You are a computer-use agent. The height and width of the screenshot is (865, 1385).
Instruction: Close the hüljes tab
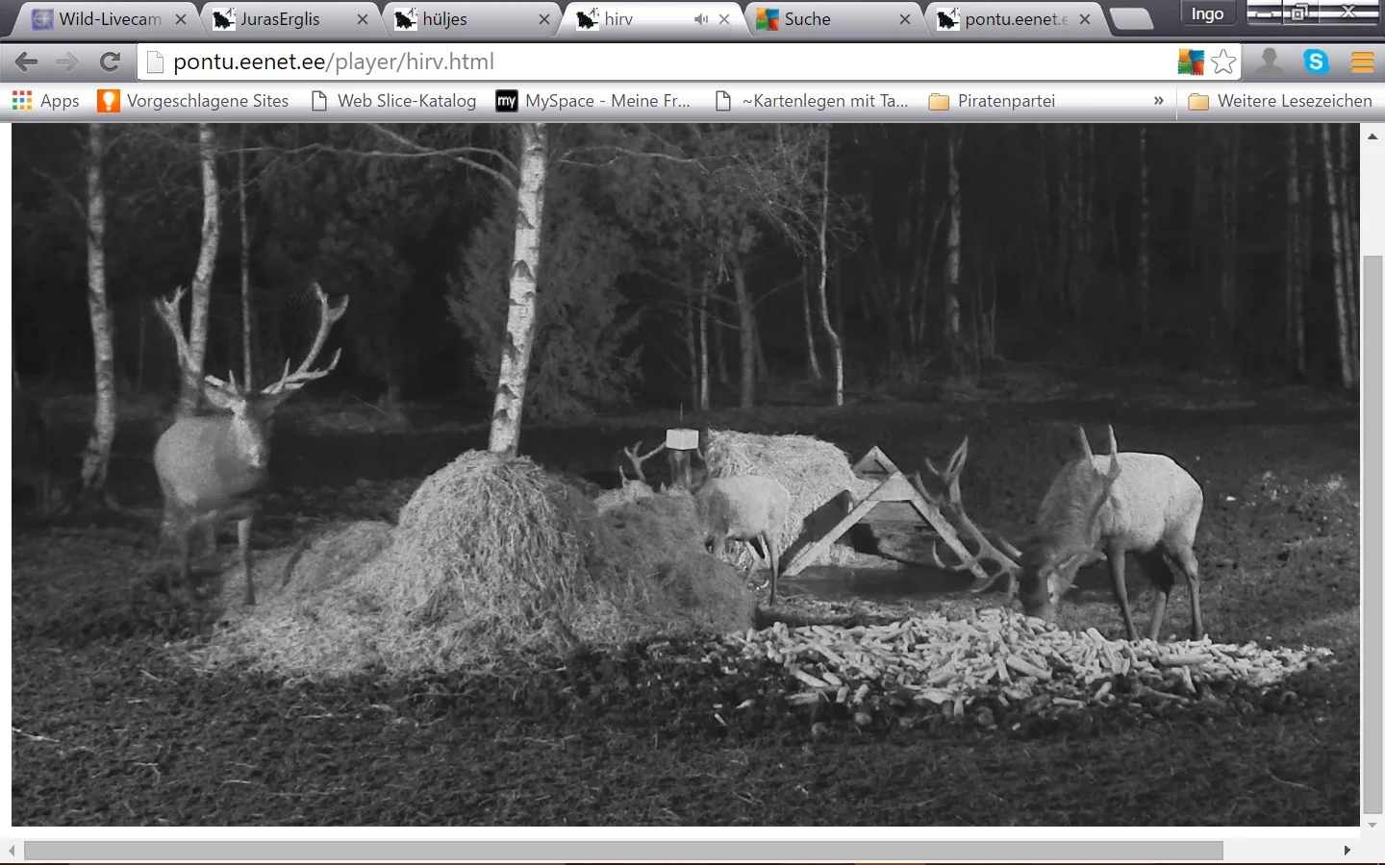click(x=544, y=19)
